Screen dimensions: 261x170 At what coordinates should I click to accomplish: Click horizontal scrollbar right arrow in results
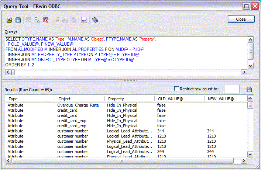[x=244, y=161]
